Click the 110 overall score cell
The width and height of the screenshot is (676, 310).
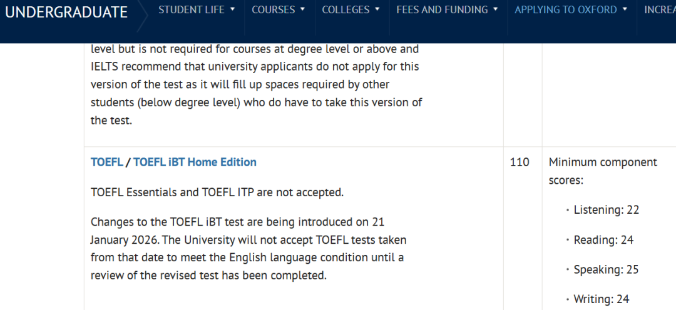pyautogui.click(x=520, y=162)
